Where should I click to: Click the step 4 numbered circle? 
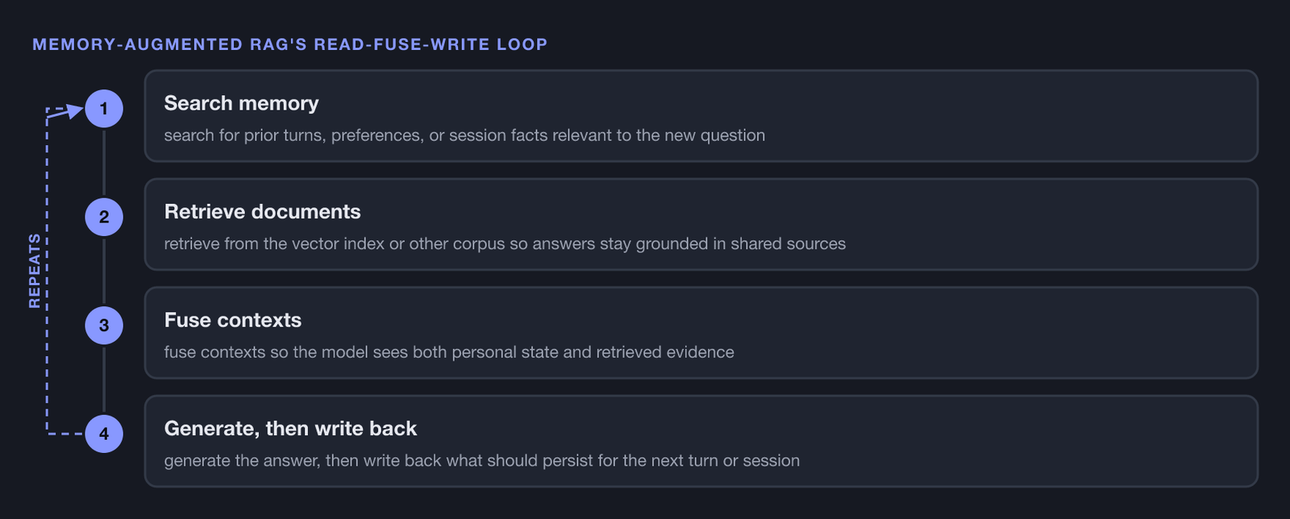[x=104, y=434]
